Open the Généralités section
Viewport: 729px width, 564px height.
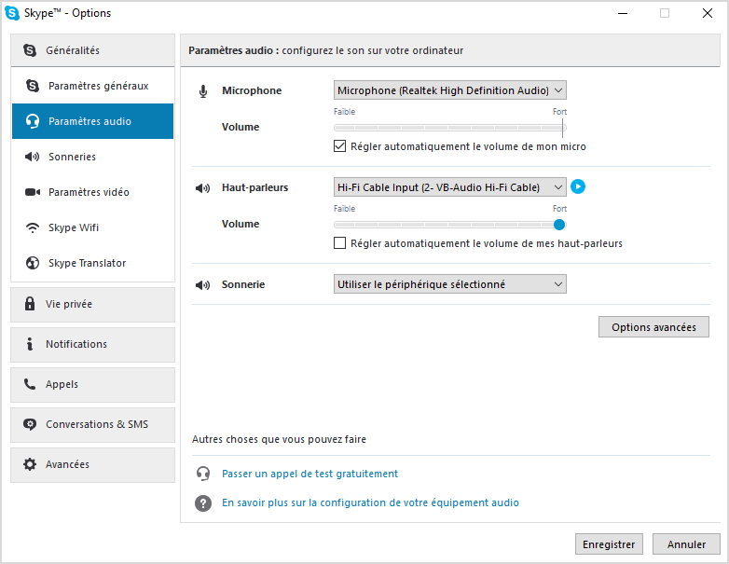tap(93, 50)
